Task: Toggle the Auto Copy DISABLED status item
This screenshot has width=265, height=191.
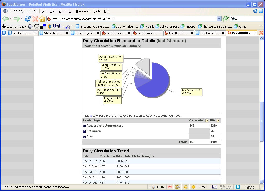Action: coord(226,187)
